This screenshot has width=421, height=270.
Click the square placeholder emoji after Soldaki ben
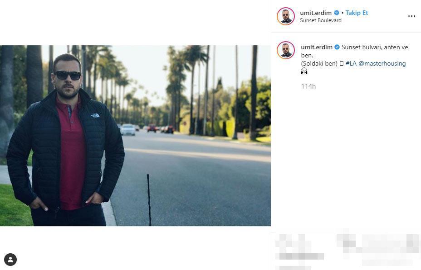point(342,64)
